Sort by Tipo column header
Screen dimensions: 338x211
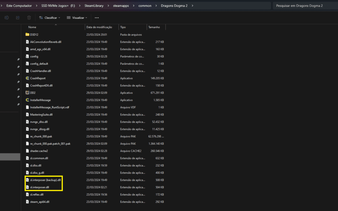pos(123,27)
